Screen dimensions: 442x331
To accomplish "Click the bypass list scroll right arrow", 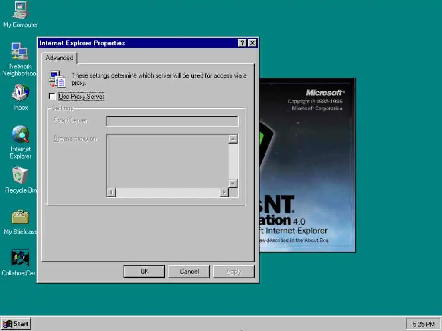I will click(x=224, y=192).
